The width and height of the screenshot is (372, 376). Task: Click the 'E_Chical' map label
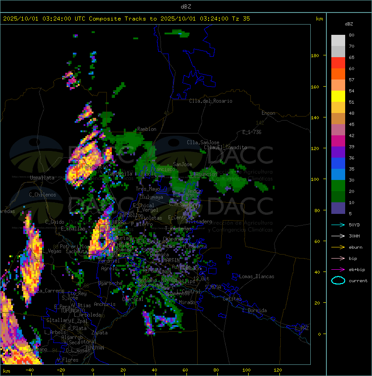click(x=144, y=205)
